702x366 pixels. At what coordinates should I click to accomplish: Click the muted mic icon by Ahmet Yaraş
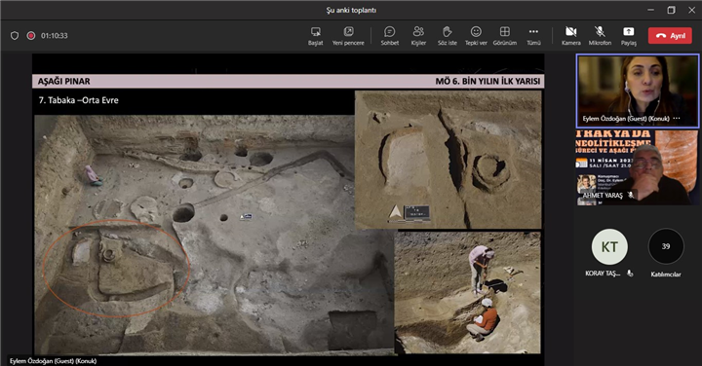coord(631,195)
